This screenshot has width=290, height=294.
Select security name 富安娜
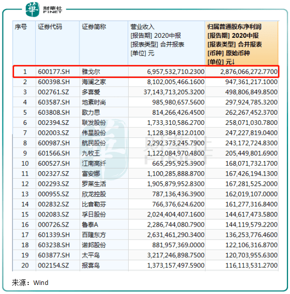click(x=91, y=174)
